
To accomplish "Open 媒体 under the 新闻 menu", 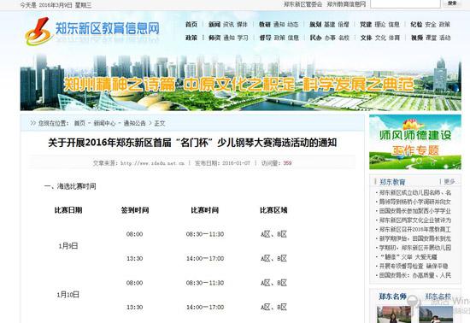I will coord(242,25).
